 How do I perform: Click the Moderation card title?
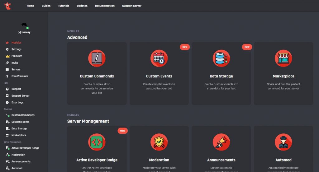pyautogui.click(x=159, y=160)
